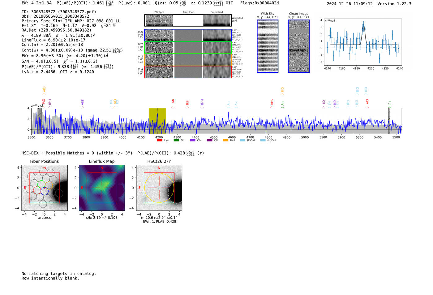This screenshot has width=433, height=295.
Task: Open the Fiber Positions image
Action: coord(45,188)
